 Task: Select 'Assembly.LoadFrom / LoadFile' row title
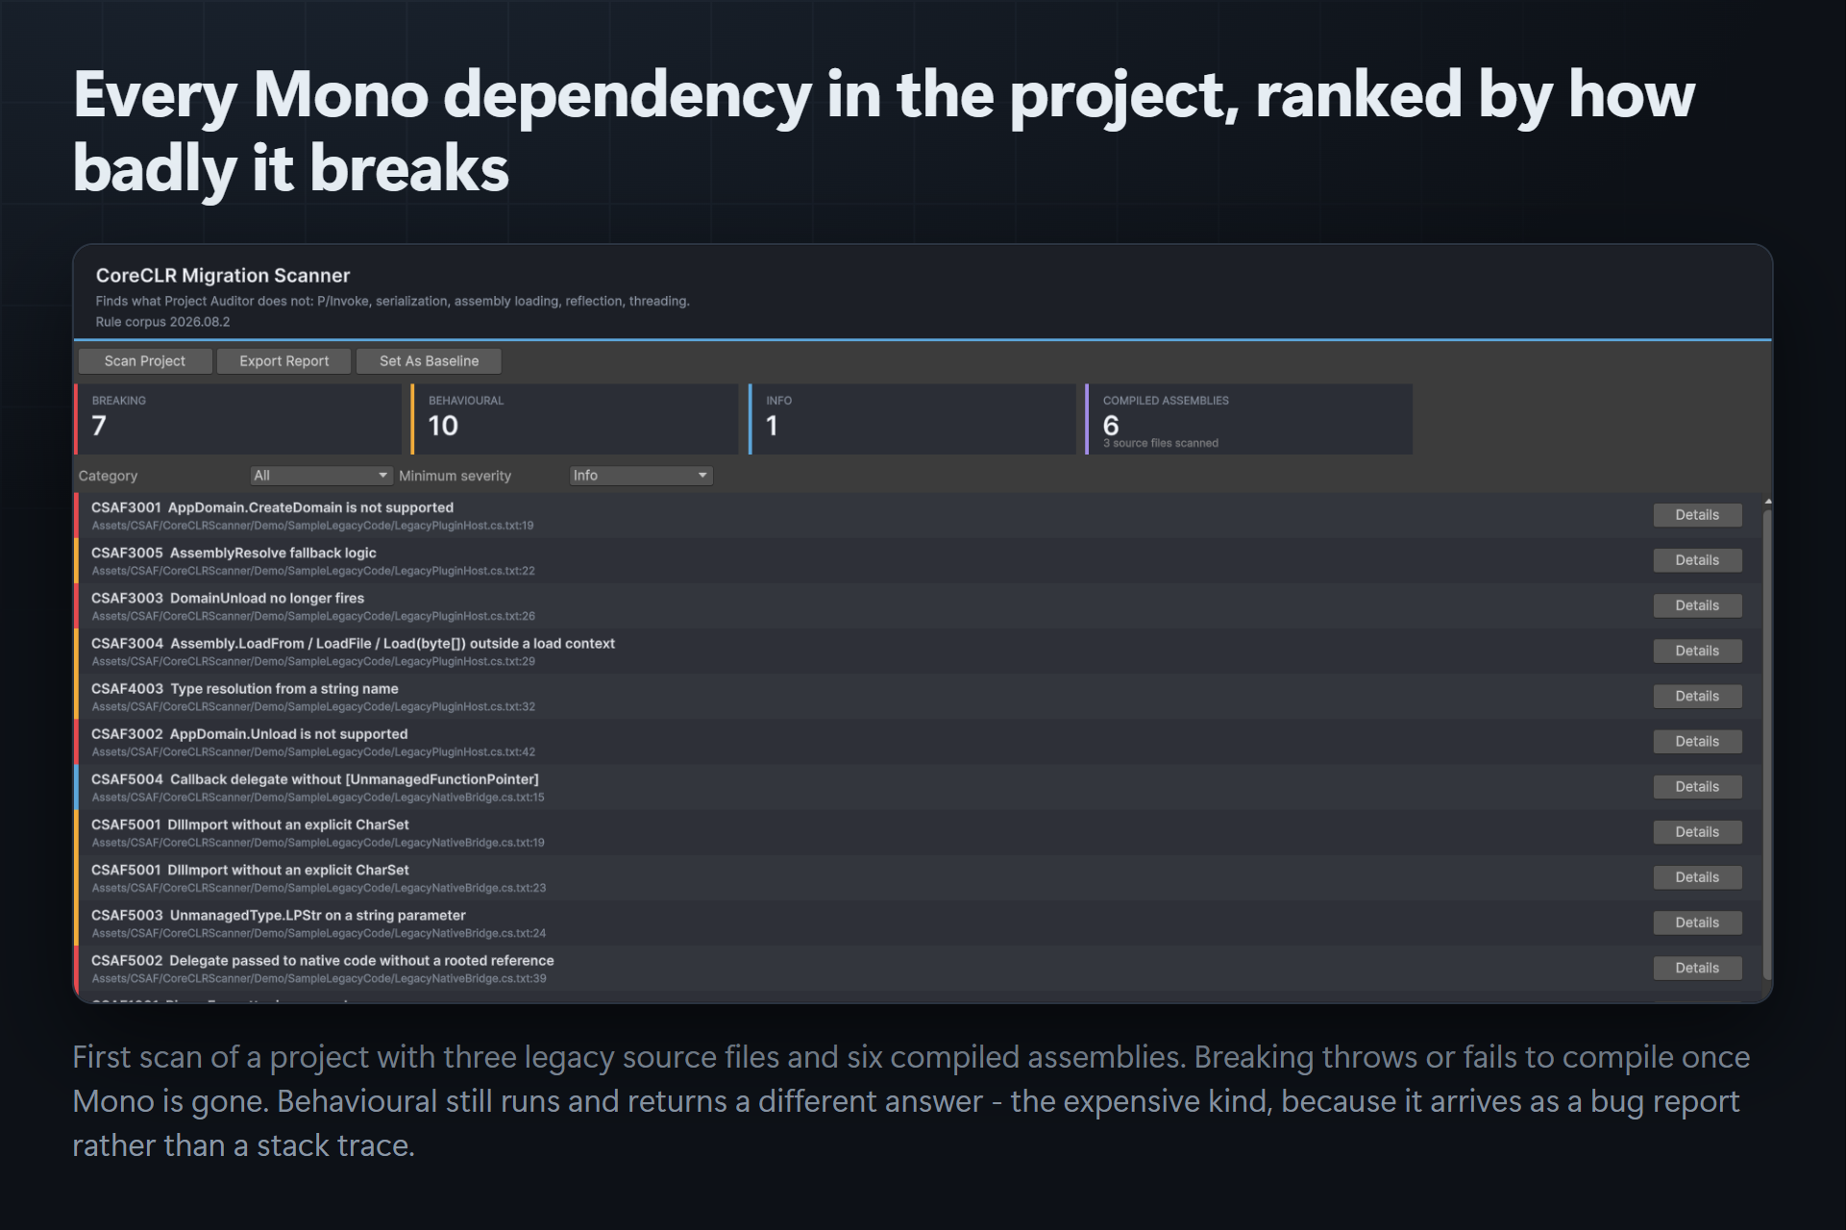pos(392,643)
